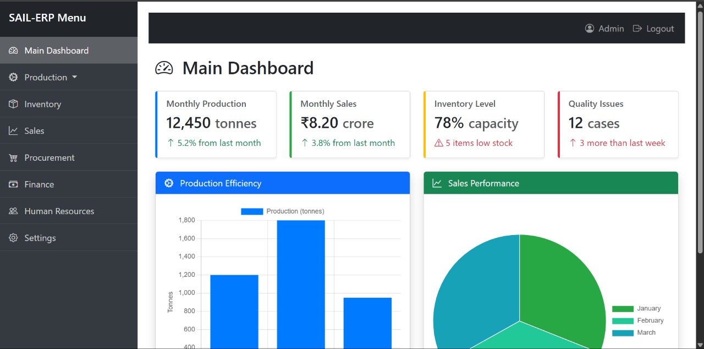Viewport: 704px width, 349px height.
Task: Click the chart icon in Sales Performance header
Action: [437, 183]
